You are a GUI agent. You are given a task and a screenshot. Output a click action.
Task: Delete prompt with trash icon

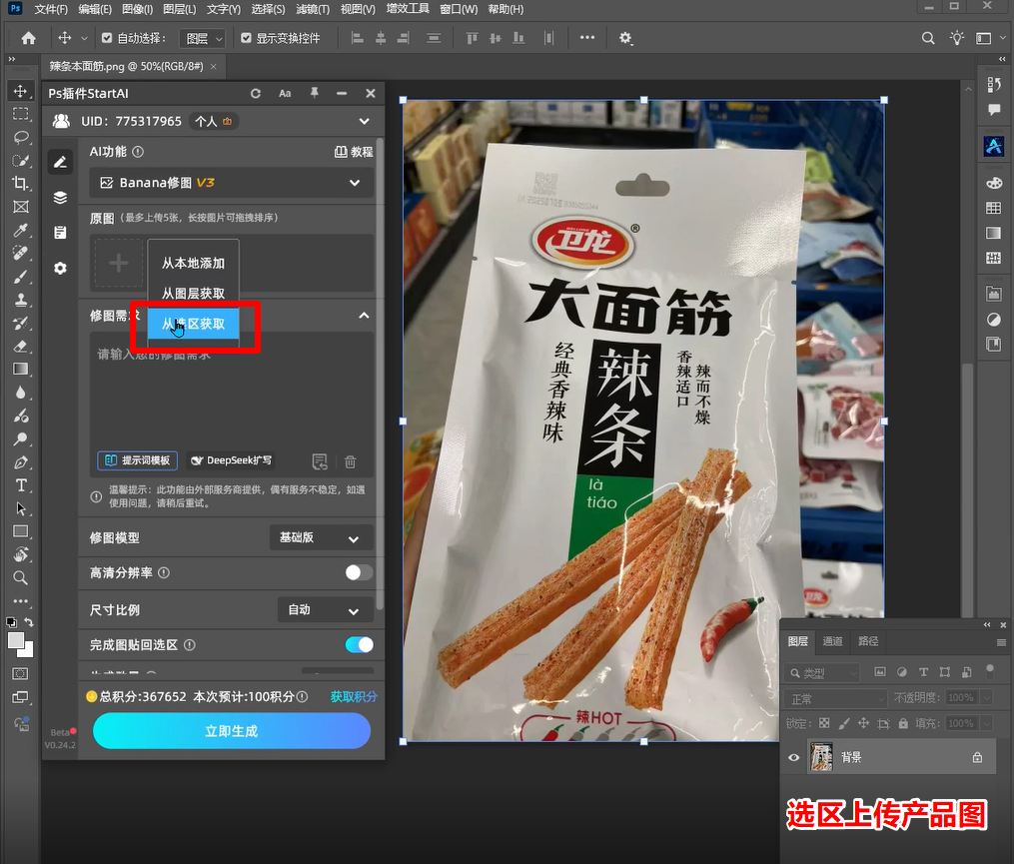click(351, 461)
